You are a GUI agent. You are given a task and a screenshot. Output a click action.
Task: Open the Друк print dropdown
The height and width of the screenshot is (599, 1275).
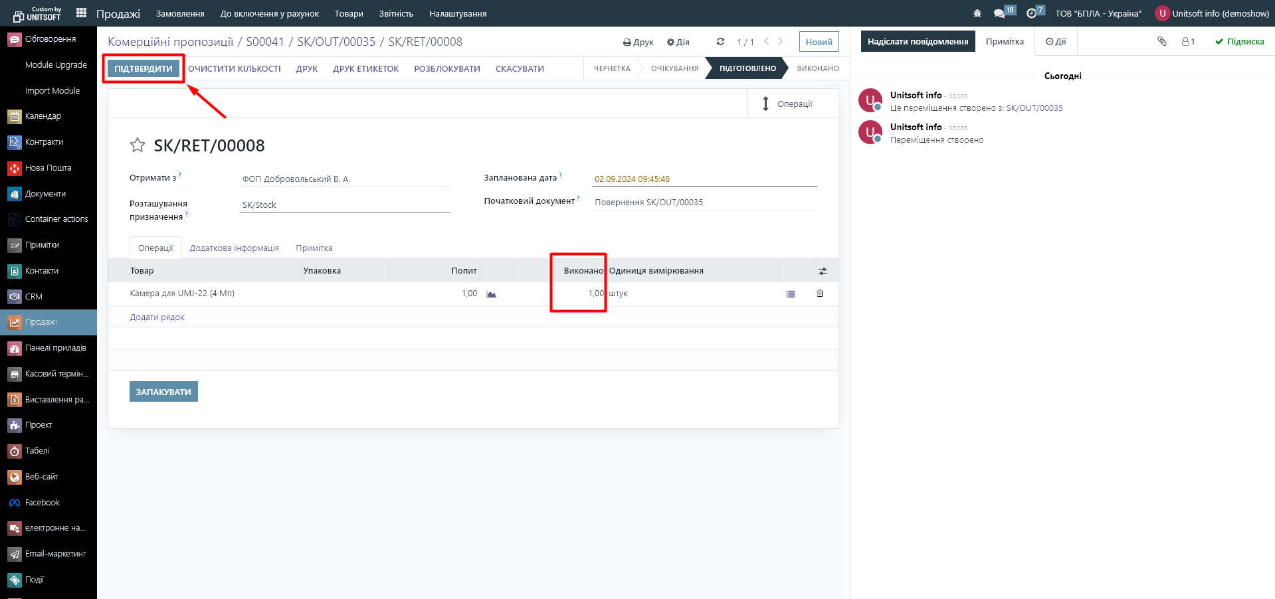(x=638, y=42)
